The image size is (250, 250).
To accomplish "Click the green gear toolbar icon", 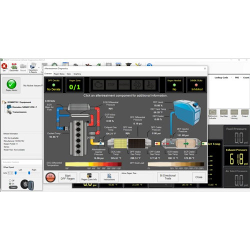I will click(x=54, y=64).
